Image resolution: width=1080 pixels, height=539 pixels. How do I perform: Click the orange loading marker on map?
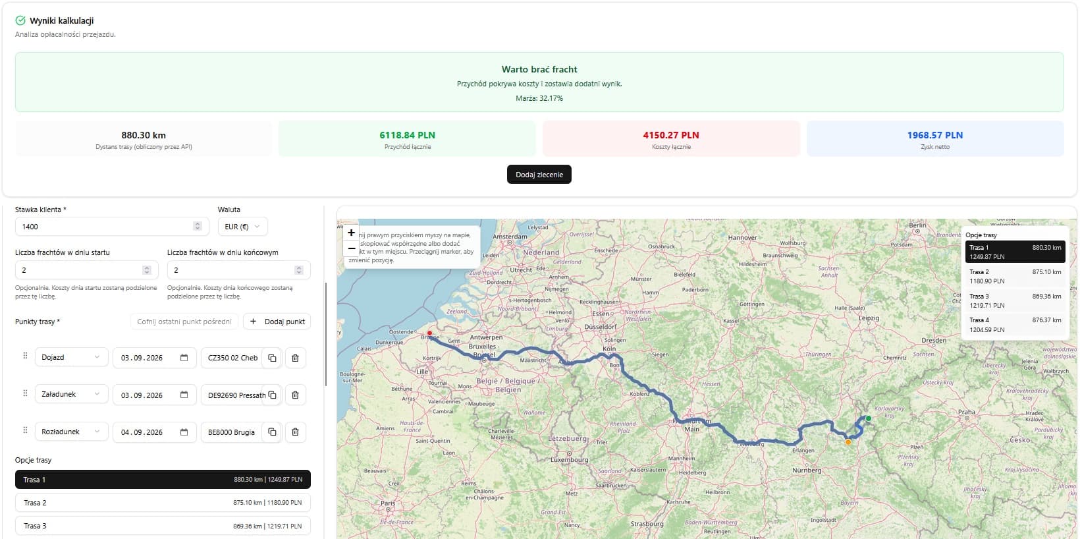coord(848,442)
